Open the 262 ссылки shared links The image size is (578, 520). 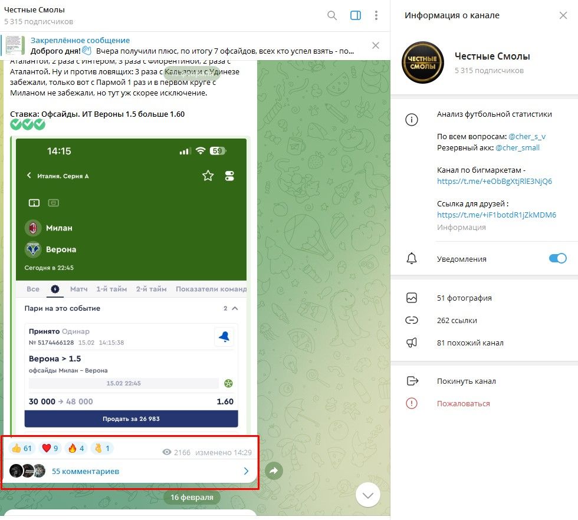[x=457, y=321]
